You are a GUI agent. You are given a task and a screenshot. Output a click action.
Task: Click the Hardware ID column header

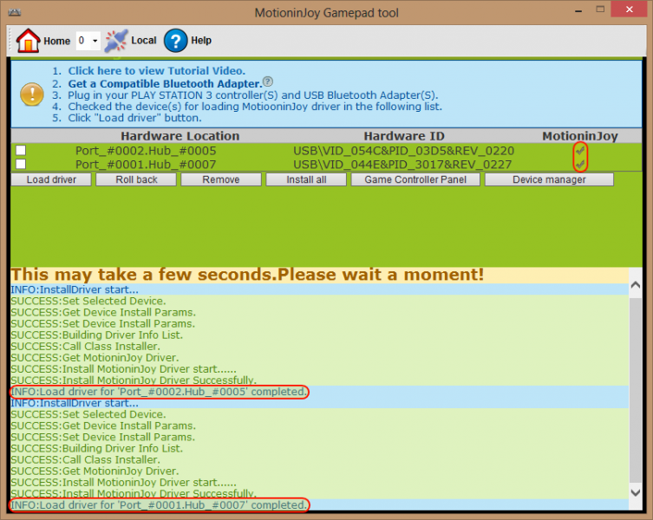tap(404, 136)
